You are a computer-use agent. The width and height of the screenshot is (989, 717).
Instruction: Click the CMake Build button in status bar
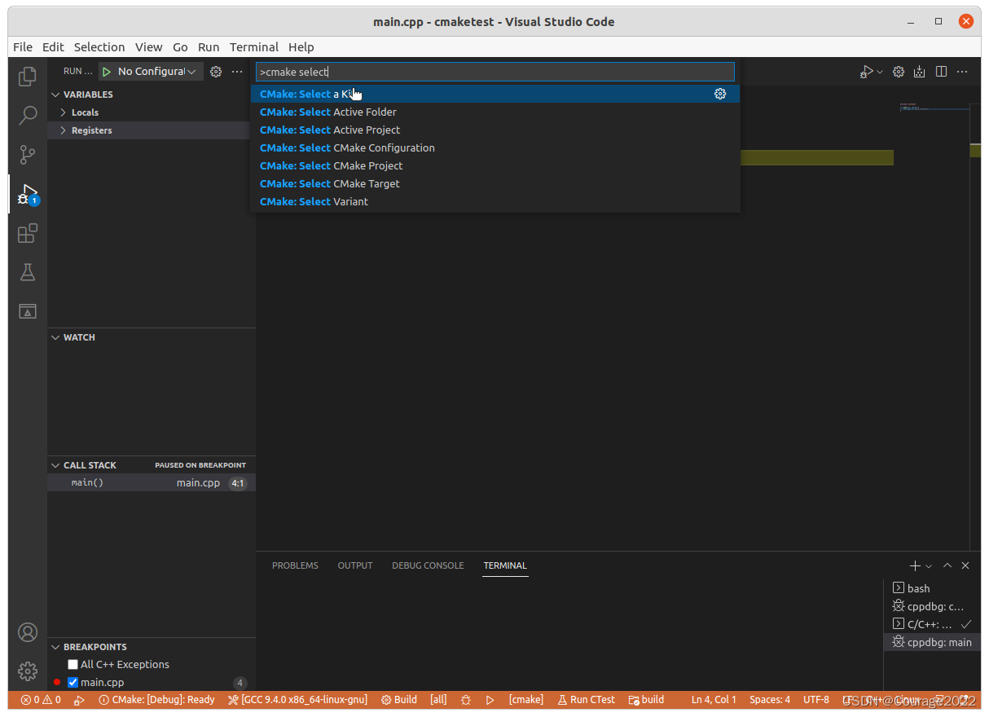click(399, 700)
